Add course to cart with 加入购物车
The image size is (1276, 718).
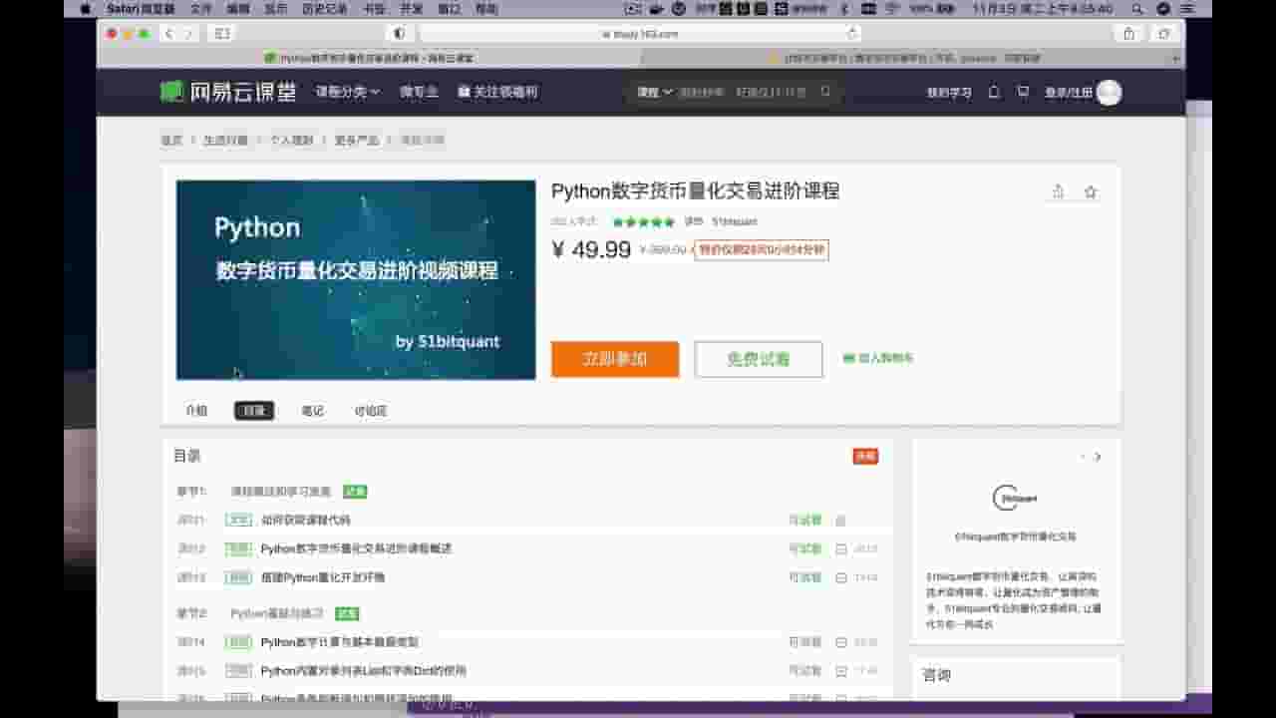coord(878,358)
